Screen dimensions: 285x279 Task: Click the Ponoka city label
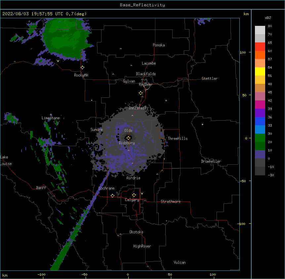coord(159,45)
